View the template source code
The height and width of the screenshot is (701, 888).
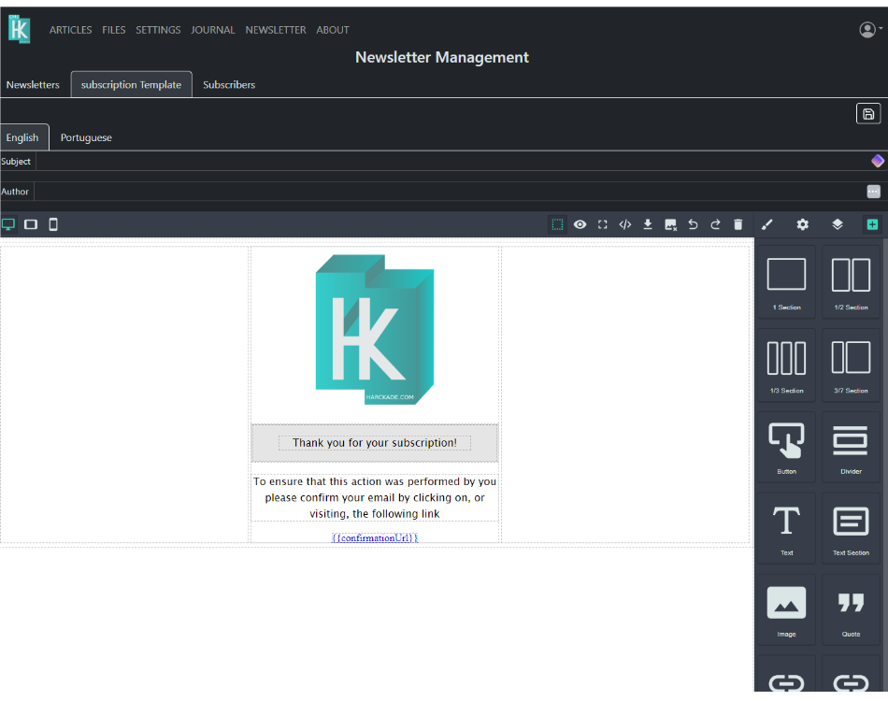point(624,224)
